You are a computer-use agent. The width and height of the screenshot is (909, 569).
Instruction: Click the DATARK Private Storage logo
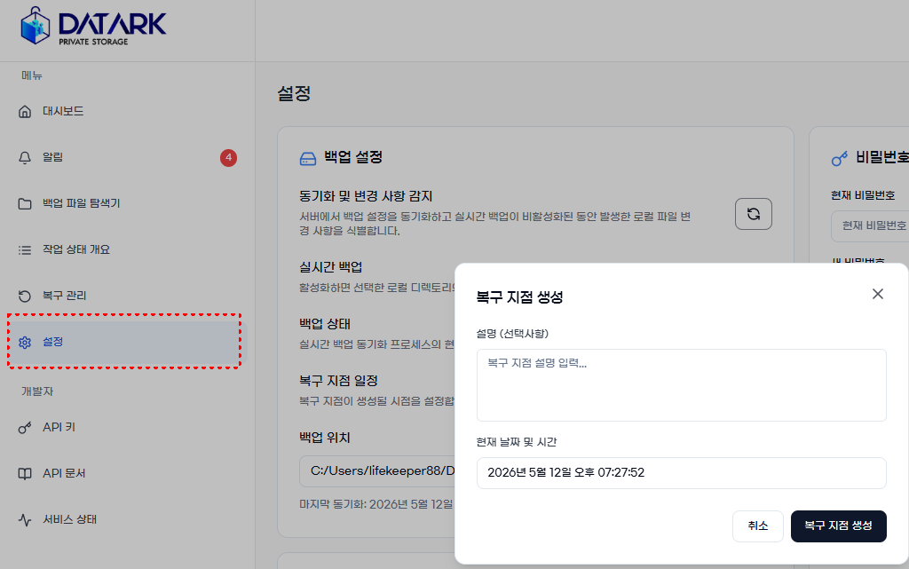92,26
